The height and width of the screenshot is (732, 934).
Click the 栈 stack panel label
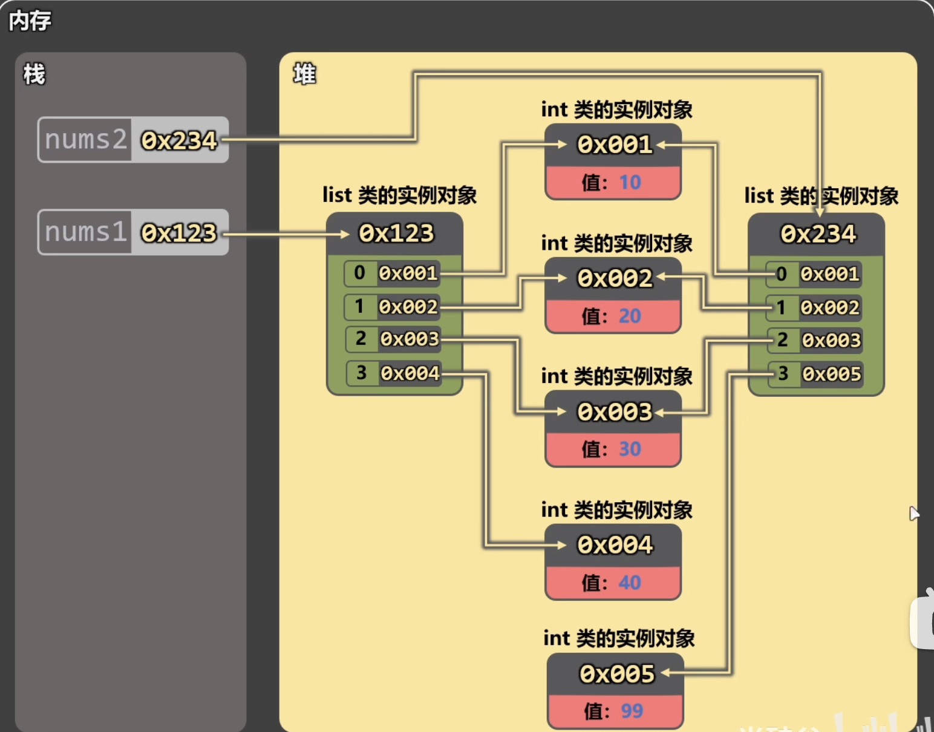tap(34, 74)
